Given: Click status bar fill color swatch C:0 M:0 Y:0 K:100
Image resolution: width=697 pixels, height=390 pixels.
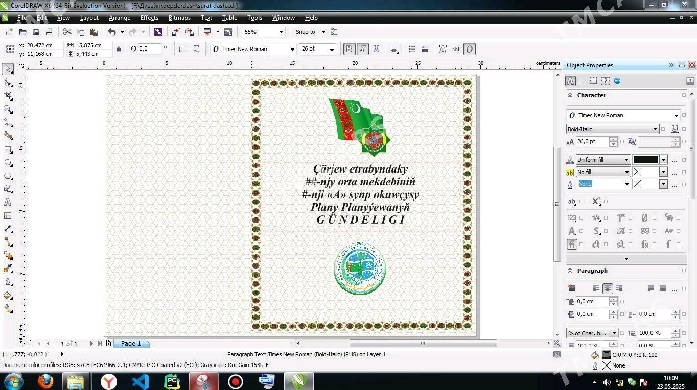Looking at the screenshot, I should click(607, 354).
